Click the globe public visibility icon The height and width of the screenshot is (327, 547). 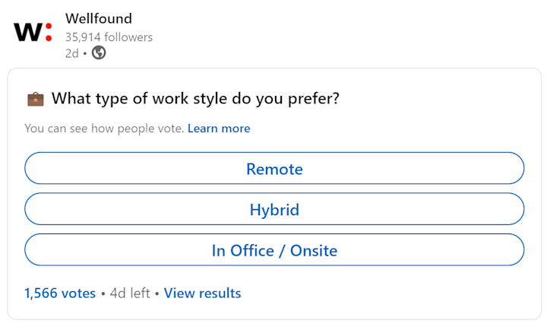(99, 52)
